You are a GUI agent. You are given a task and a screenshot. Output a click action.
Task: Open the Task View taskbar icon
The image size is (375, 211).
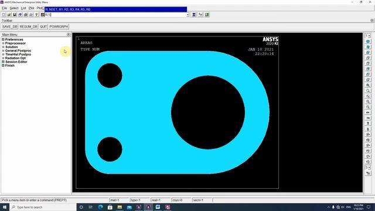pos(91,207)
